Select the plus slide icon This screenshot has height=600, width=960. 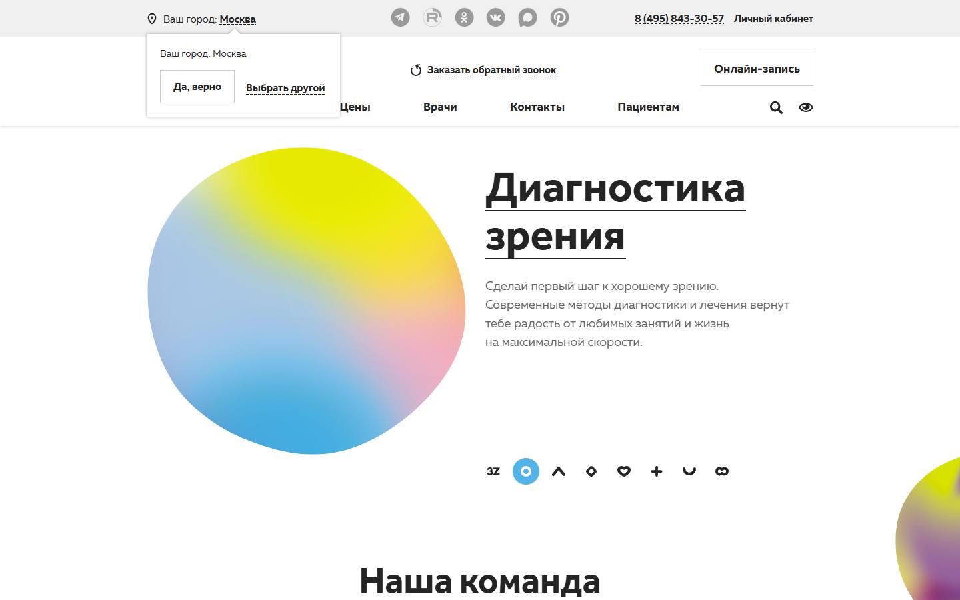point(657,471)
